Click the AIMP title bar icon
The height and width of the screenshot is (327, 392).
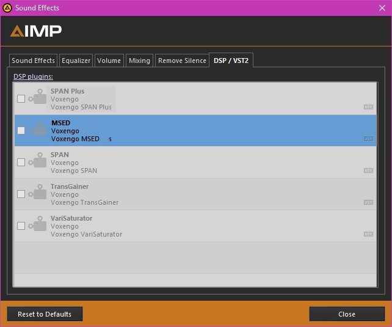(7, 8)
